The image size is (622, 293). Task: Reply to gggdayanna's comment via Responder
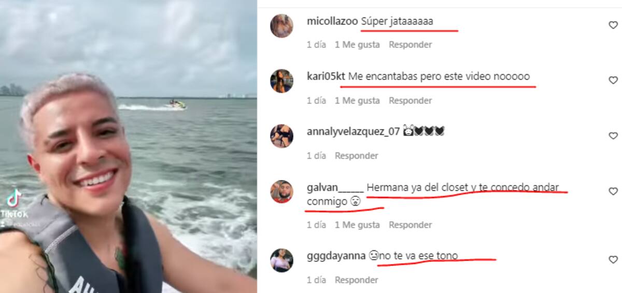356,280
